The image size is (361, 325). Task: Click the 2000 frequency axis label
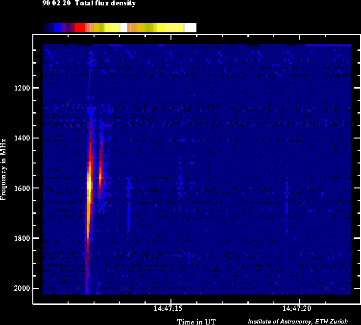[x=22, y=288]
